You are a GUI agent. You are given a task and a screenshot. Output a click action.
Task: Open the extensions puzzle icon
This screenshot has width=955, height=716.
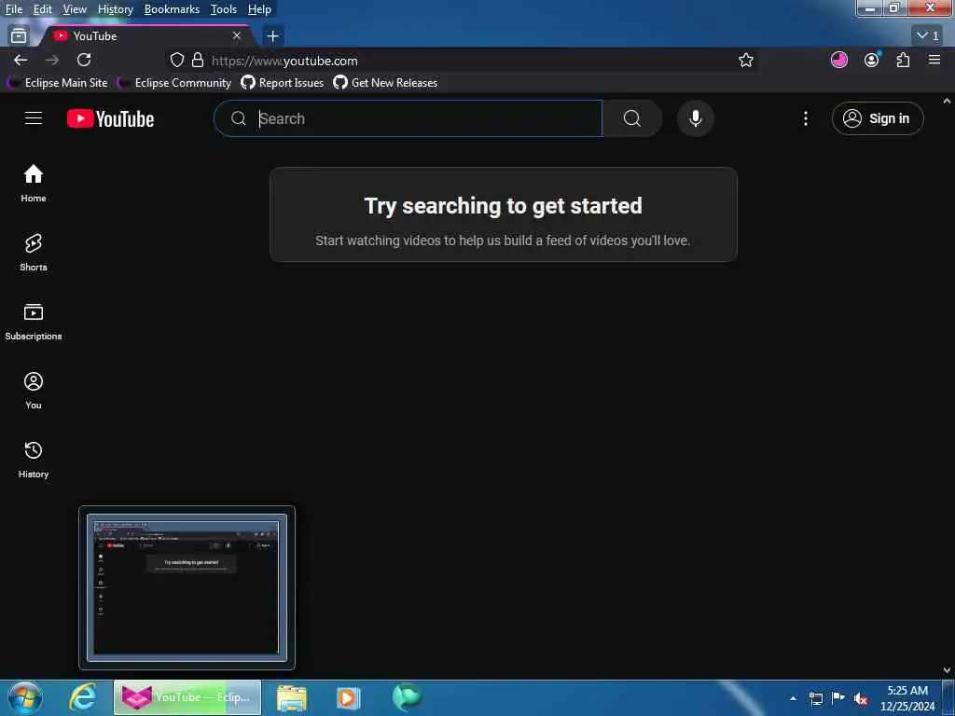903,60
